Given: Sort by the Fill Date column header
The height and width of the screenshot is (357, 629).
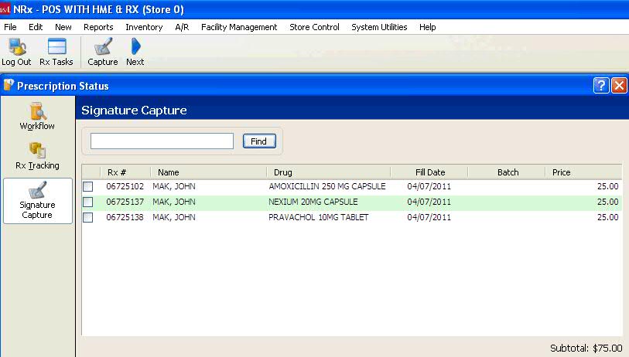Looking at the screenshot, I should click(x=429, y=172).
